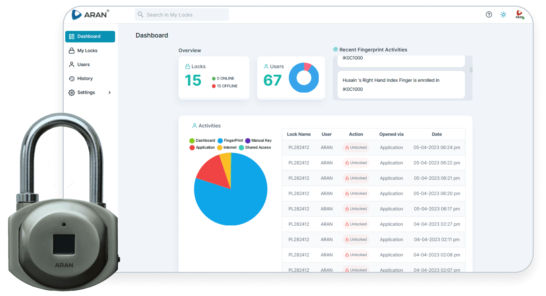Click Unlocked badge for 05-04-2023 06:21 pm row
The width and height of the screenshot is (546, 296).
356,178
